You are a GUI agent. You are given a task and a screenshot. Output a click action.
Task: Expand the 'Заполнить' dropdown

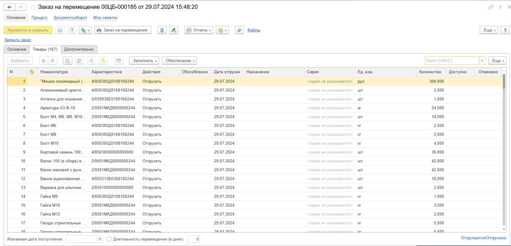(x=144, y=60)
